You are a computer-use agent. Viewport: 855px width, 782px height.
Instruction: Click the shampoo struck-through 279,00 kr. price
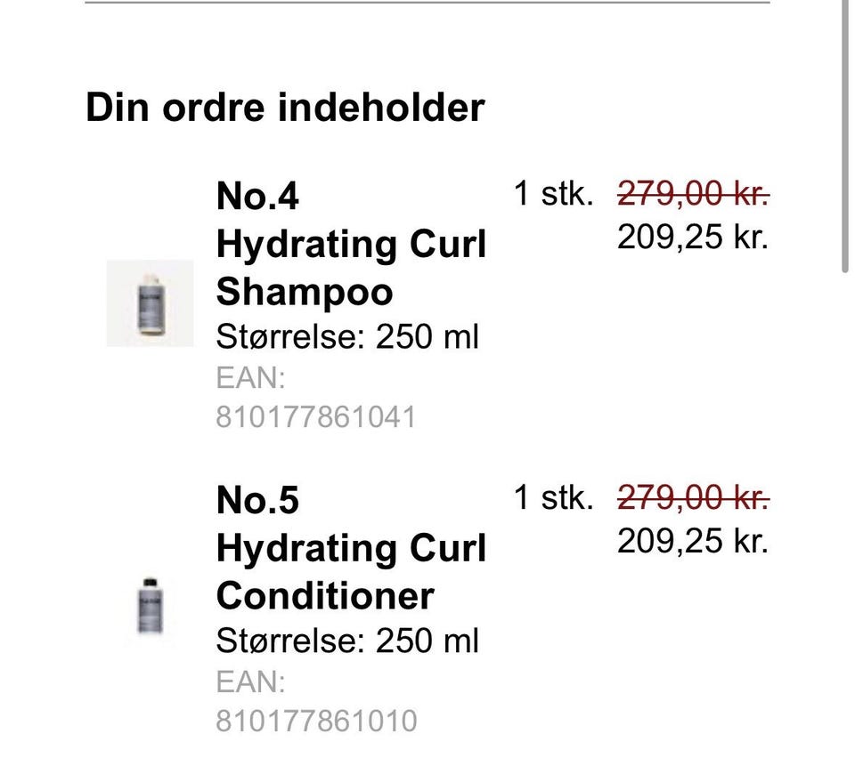point(693,193)
